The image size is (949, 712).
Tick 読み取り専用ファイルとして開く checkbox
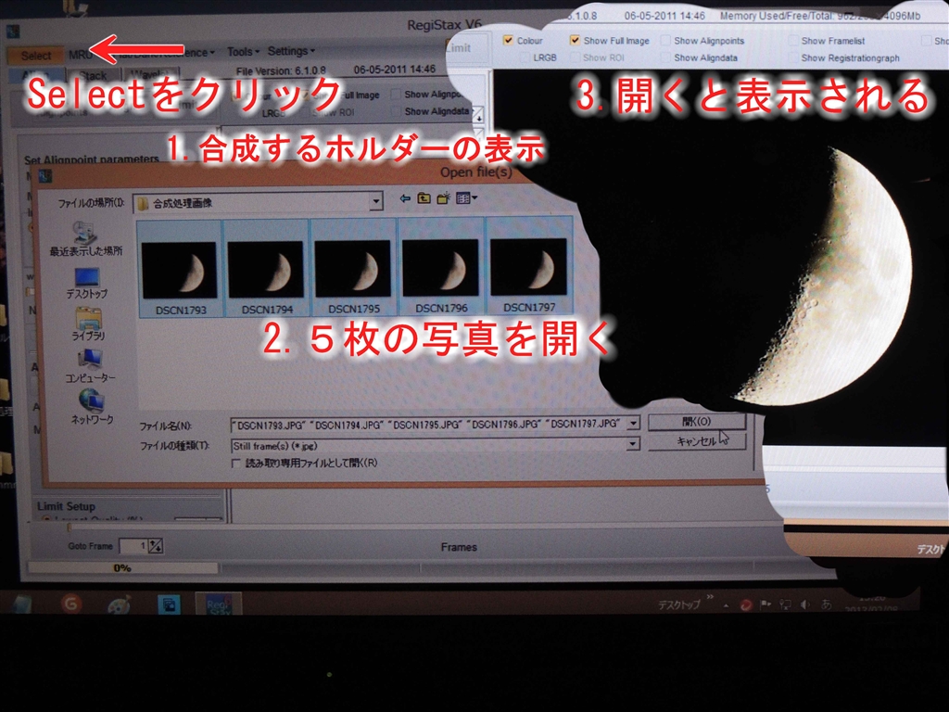coord(236,464)
